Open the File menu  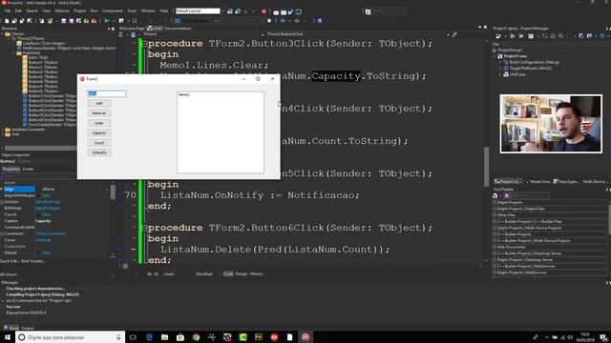click(8, 10)
